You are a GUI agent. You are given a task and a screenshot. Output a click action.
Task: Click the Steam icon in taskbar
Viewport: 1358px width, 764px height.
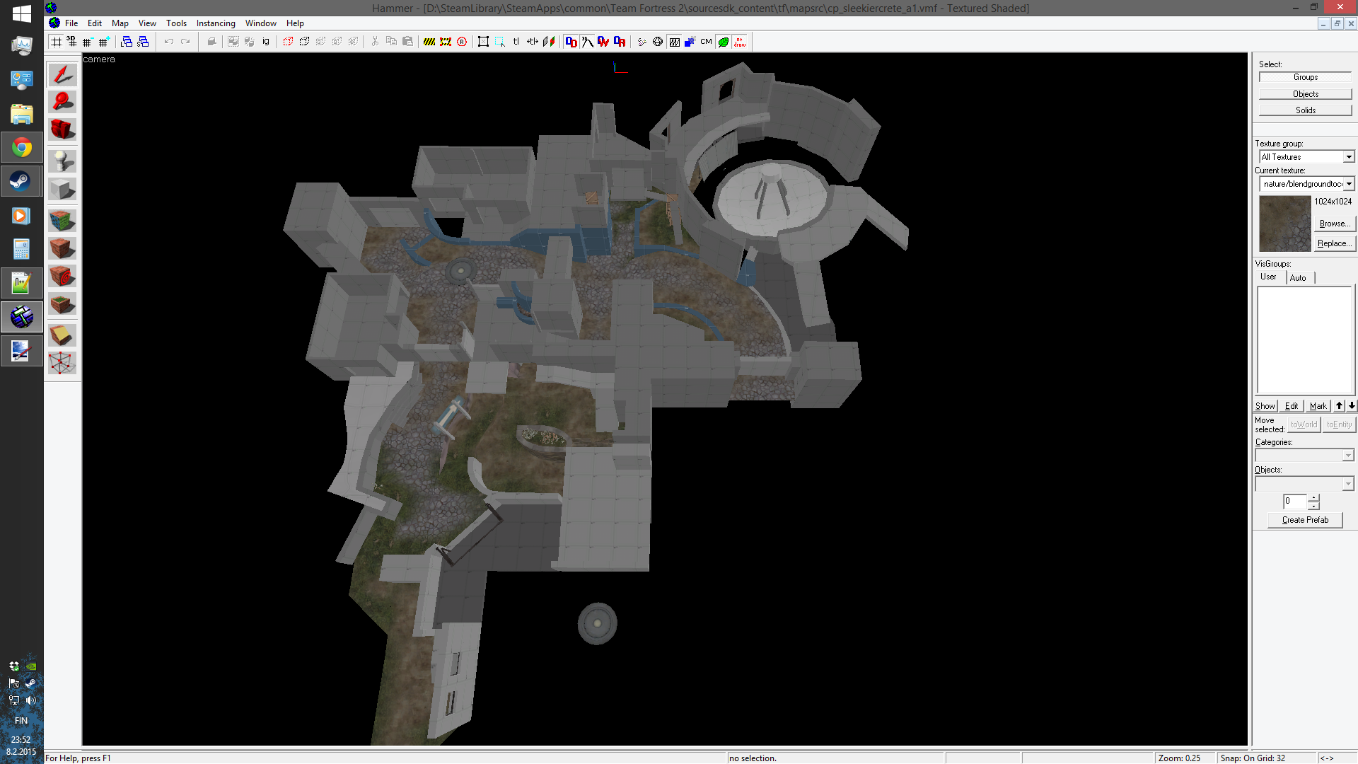tap(21, 182)
